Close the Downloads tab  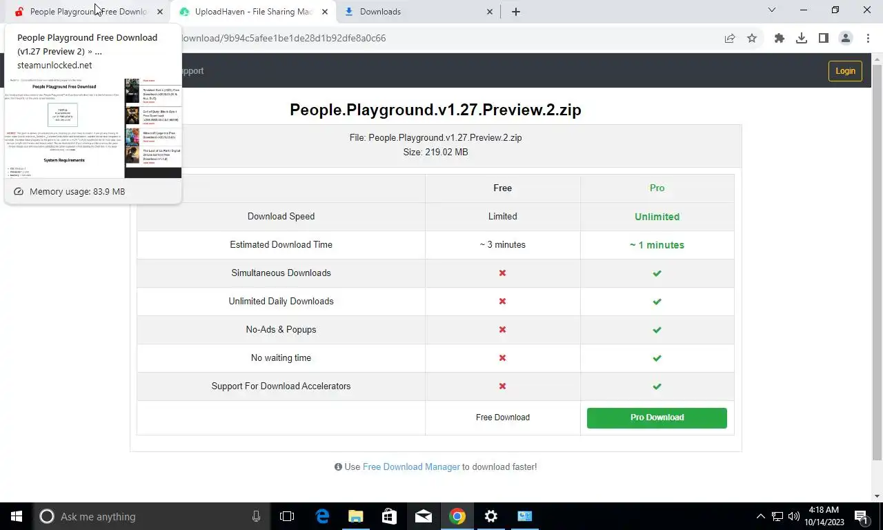(x=490, y=12)
